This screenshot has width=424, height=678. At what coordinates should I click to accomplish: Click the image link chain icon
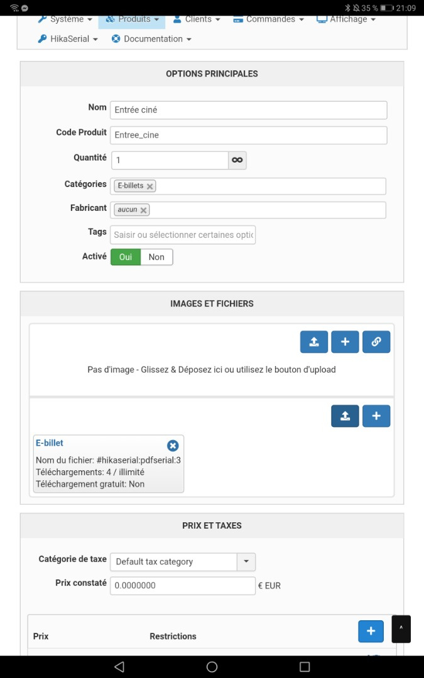tap(376, 342)
